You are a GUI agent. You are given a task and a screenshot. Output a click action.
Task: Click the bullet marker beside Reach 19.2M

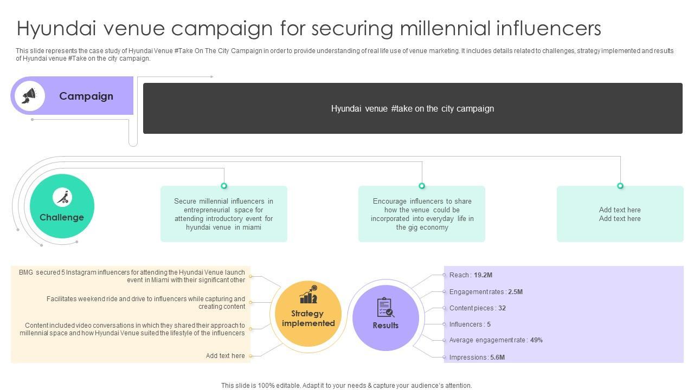coord(444,275)
